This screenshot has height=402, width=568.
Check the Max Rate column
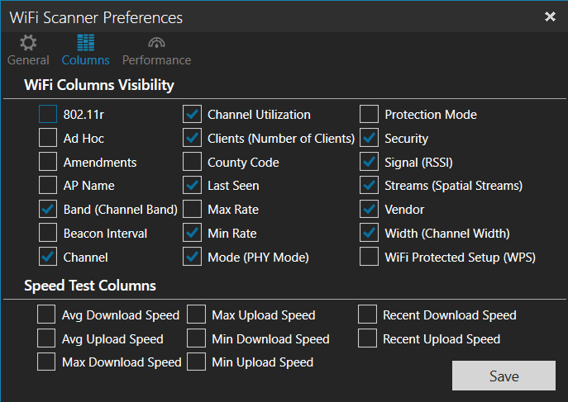[x=192, y=210]
